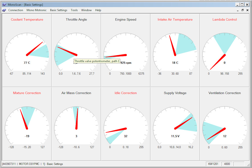The height and width of the screenshot is (168, 252).
Task: Click the red needle of Lambda Control gauge
Action: click(x=218, y=62)
